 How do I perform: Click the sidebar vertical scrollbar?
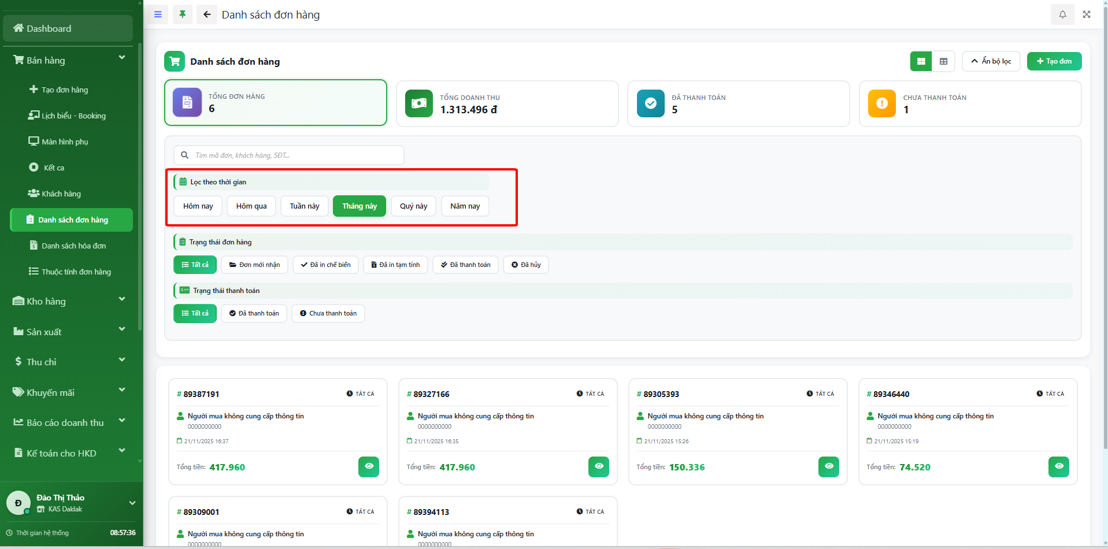140,191
